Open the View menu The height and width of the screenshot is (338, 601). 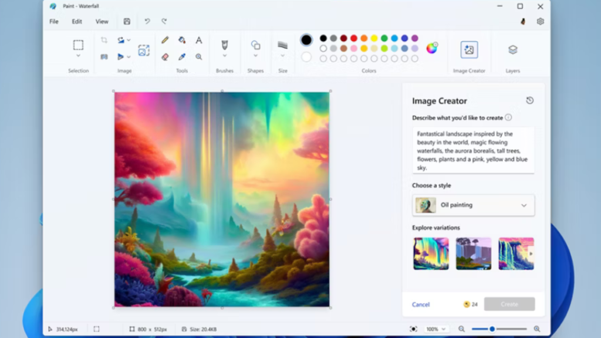click(102, 22)
